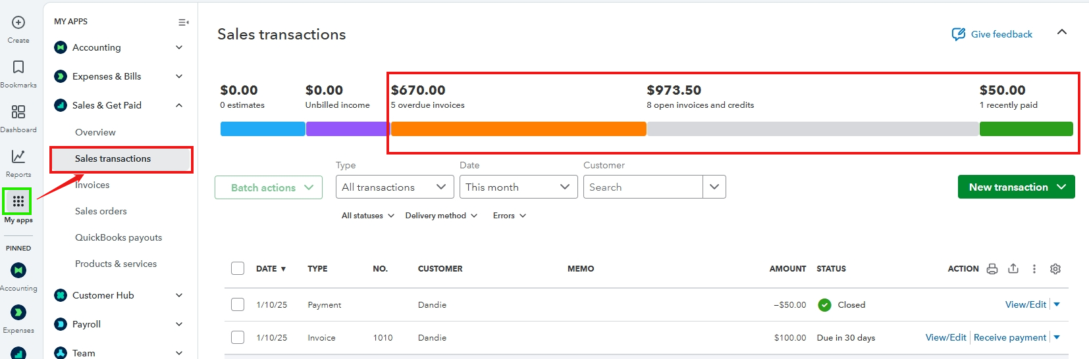Check the invoice 1010 row checkbox
Screen dimensions: 1089x359
point(238,337)
